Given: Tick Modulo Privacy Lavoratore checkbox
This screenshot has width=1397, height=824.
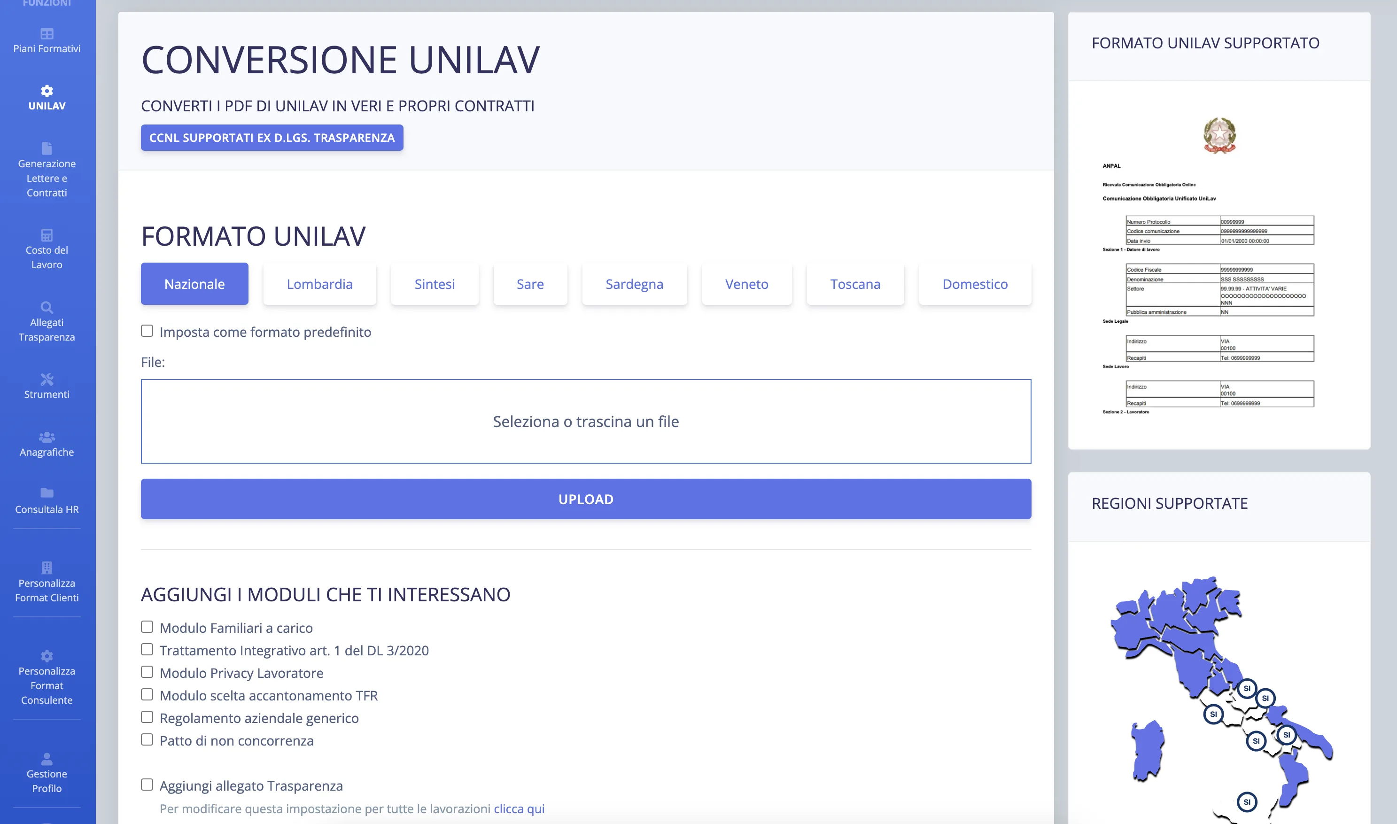Looking at the screenshot, I should [x=147, y=672].
